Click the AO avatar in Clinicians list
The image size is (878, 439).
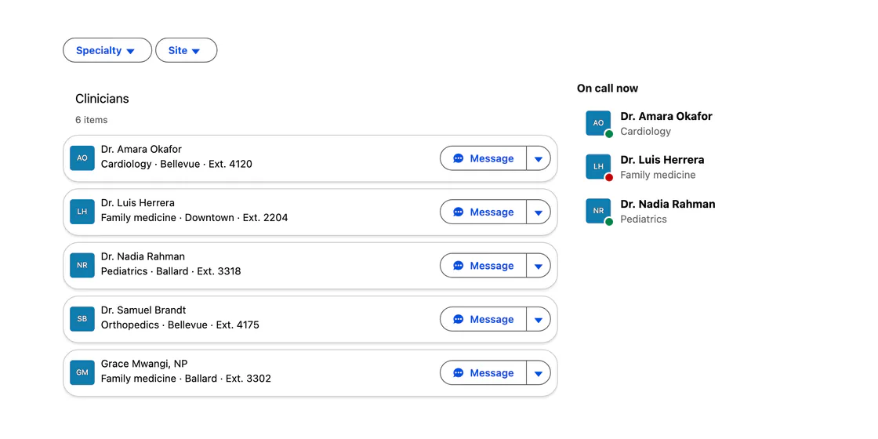pyautogui.click(x=82, y=158)
